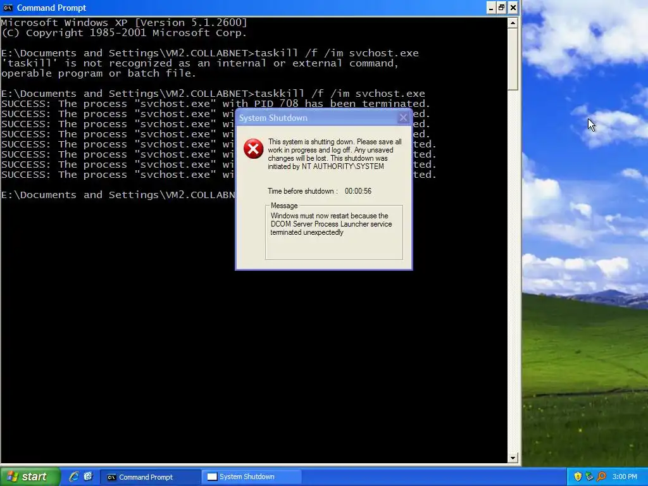Click the last command prompt line below SUCCESS lines

click(x=118, y=195)
